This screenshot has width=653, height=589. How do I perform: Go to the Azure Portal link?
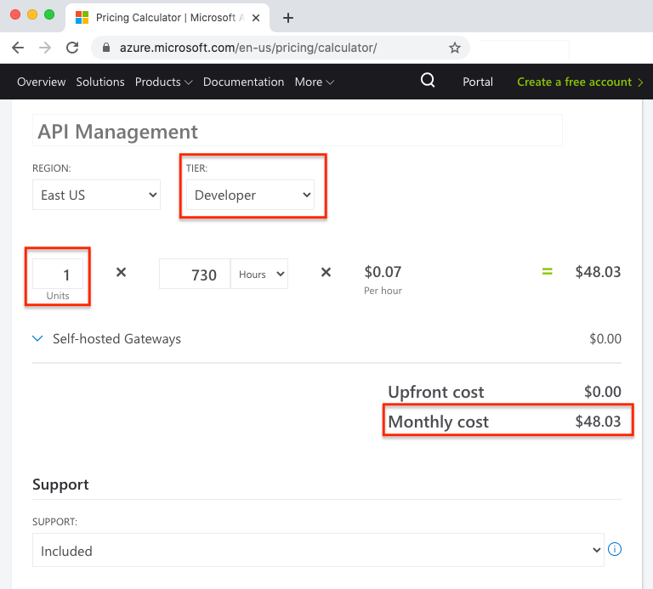tap(478, 82)
